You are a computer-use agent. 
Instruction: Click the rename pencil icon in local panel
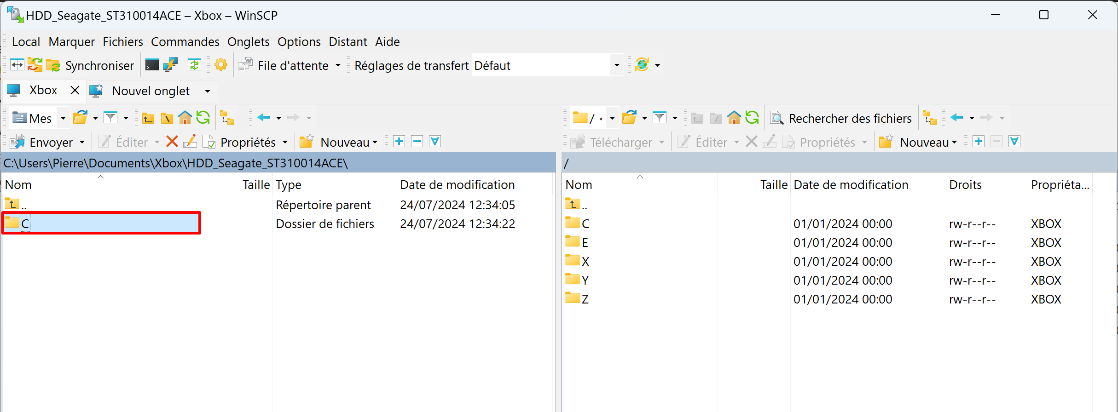pos(190,142)
